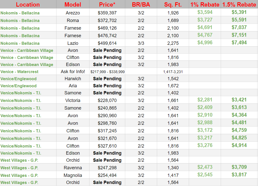Open Venice/Englewood link in the Harwich row

(x=19, y=79)
